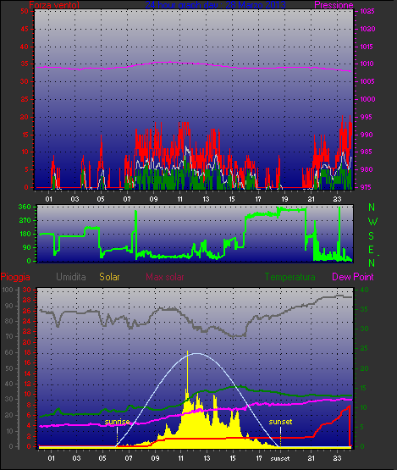The height and width of the screenshot is (470, 397).
Task: Click the Umidita legend label
Action: pos(71,277)
